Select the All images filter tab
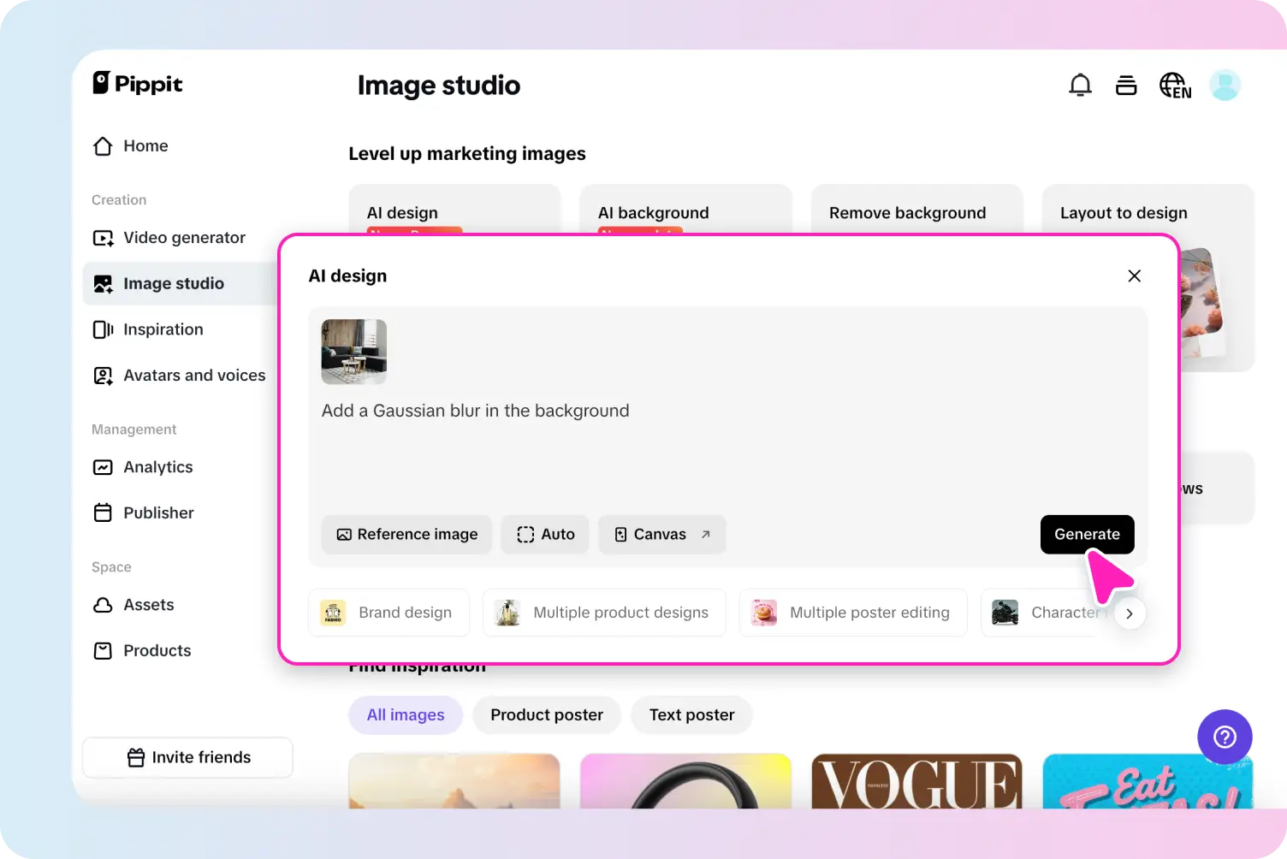1287x859 pixels. pos(406,715)
